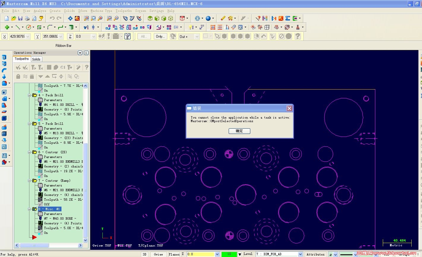The height and width of the screenshot is (257, 422).
Task: Click the green plus create point icon
Action: coord(7,27)
